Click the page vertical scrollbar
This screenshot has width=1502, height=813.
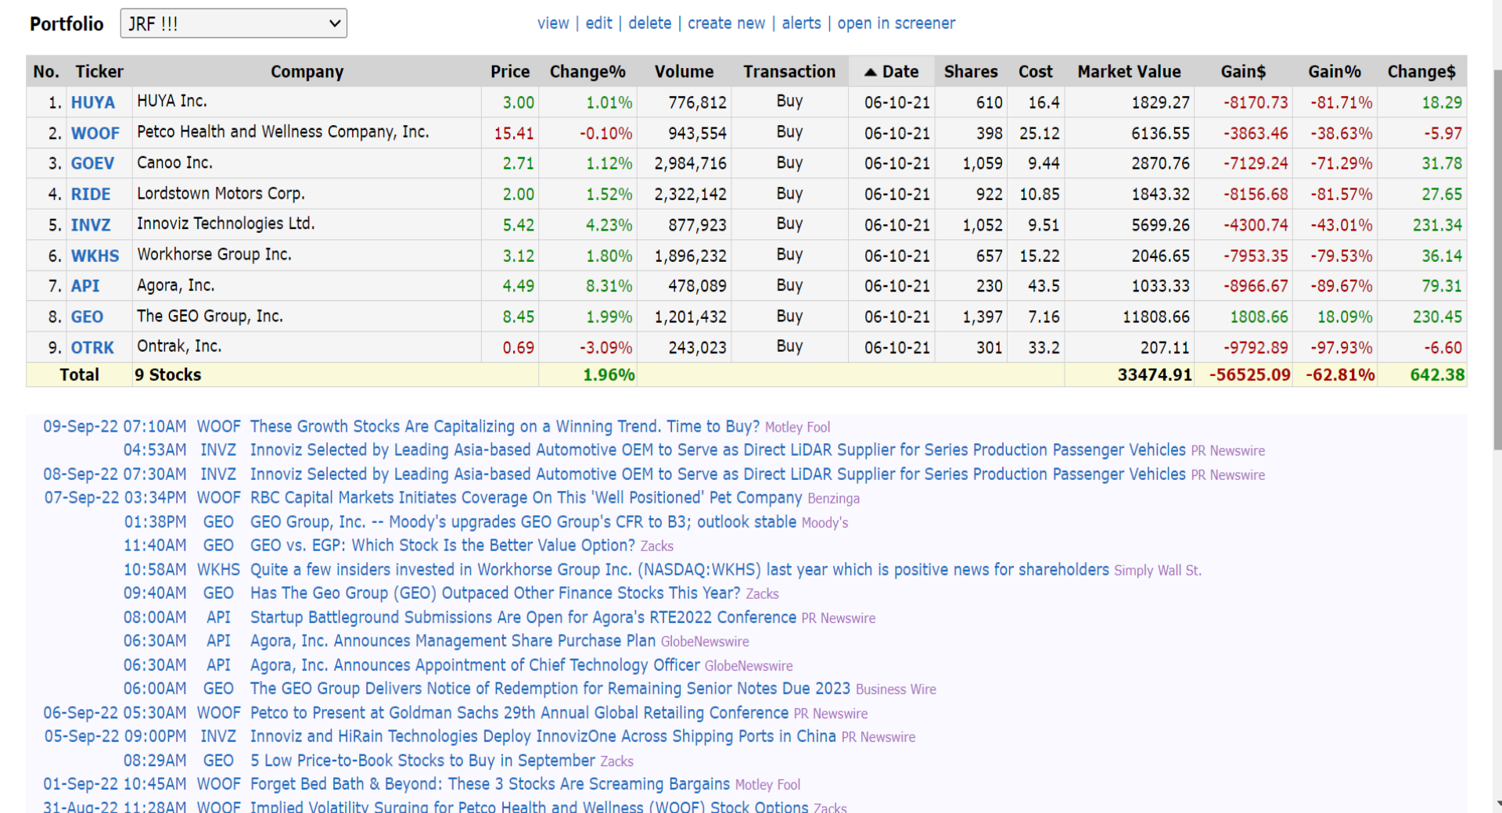[1497, 258]
